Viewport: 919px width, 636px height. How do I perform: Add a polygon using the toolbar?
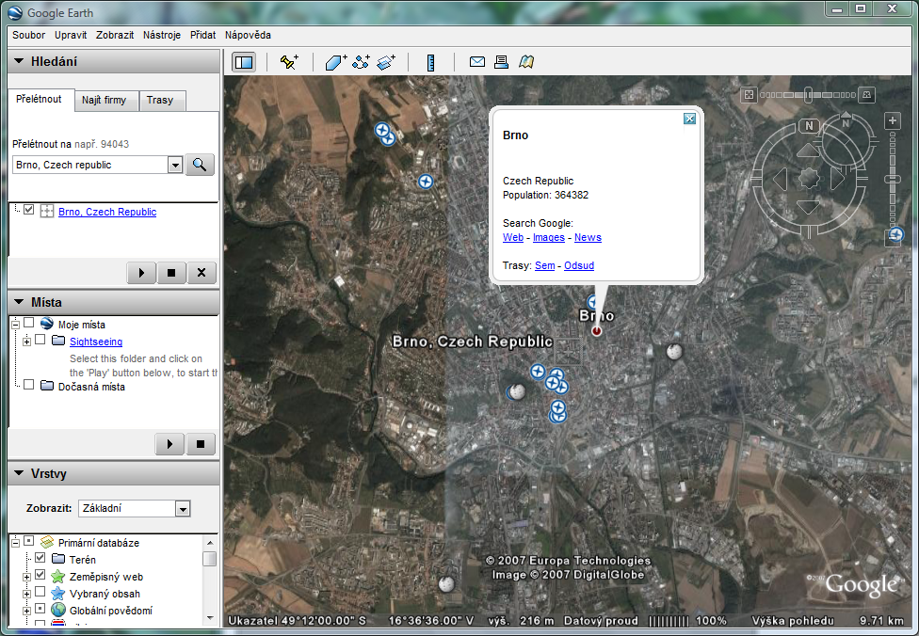(x=336, y=62)
